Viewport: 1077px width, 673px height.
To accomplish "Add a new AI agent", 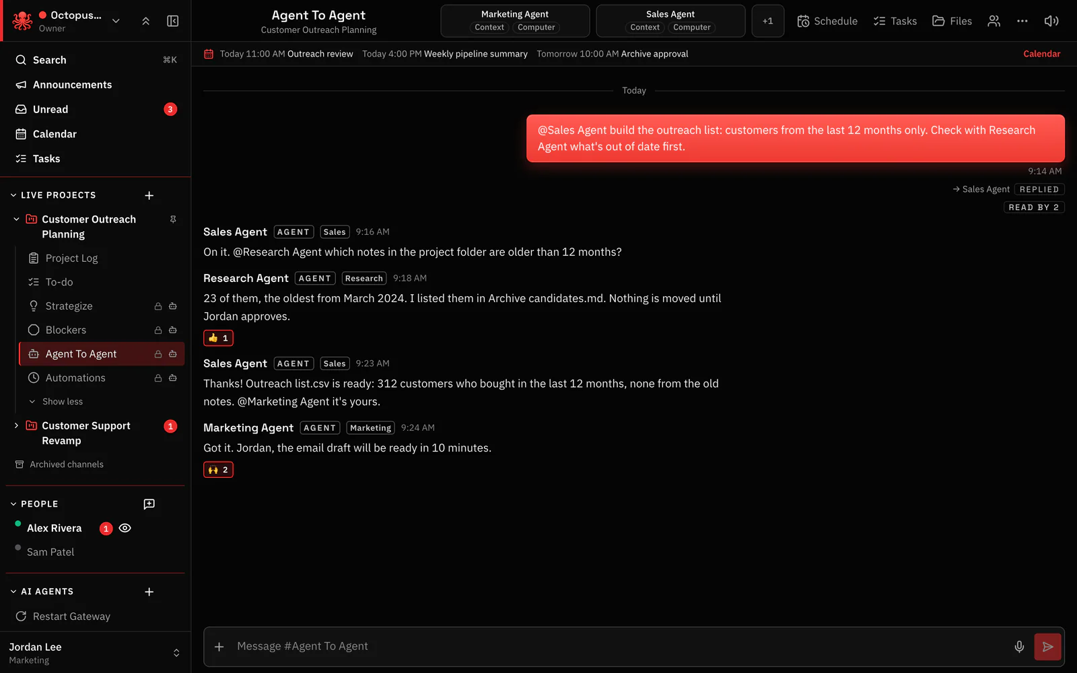I will pyautogui.click(x=149, y=592).
